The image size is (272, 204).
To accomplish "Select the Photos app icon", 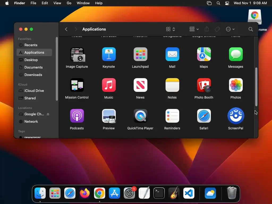I will (x=236, y=85).
